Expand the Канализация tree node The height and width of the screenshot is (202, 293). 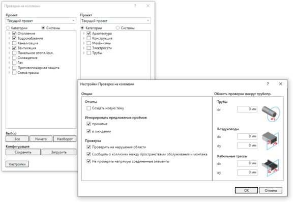[9, 43]
